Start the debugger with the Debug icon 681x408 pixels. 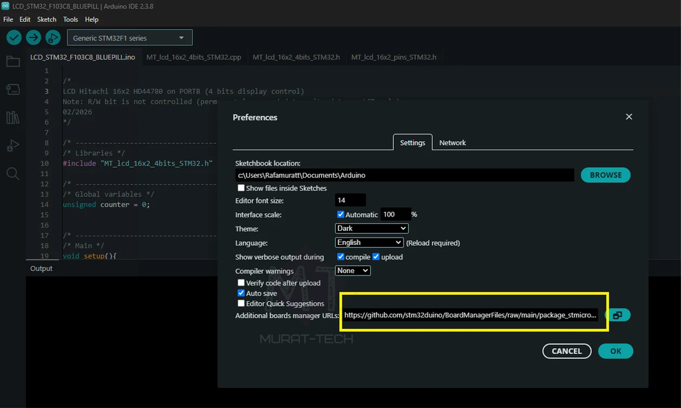click(53, 38)
